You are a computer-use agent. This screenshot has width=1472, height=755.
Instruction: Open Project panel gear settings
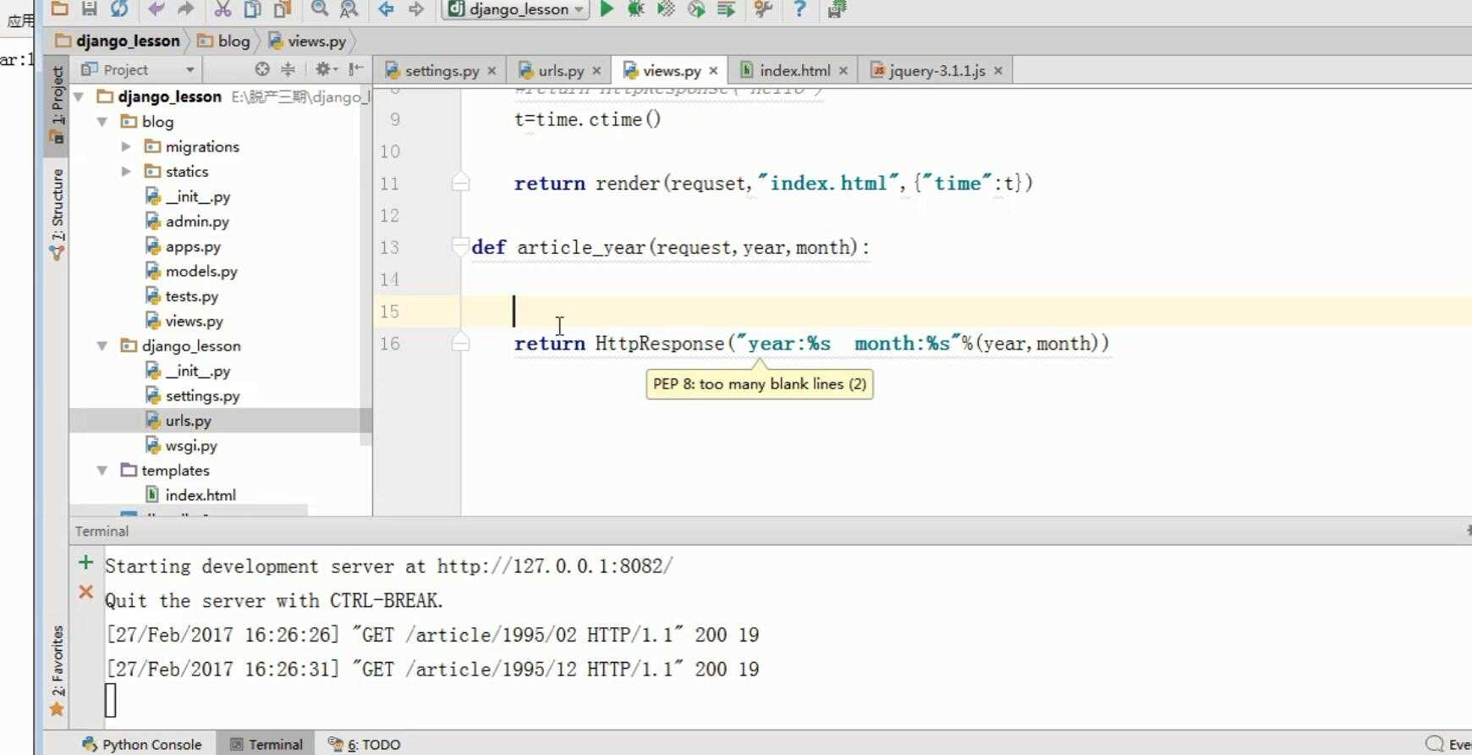point(326,69)
